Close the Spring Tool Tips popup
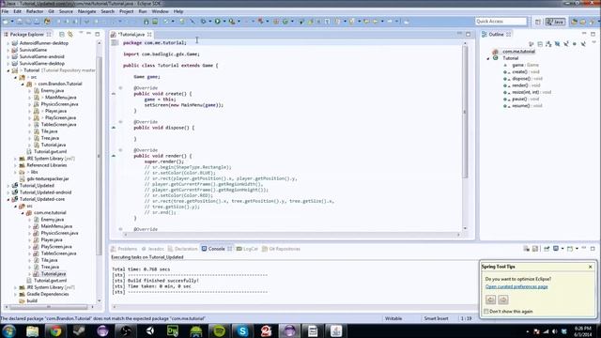 pos(591,267)
